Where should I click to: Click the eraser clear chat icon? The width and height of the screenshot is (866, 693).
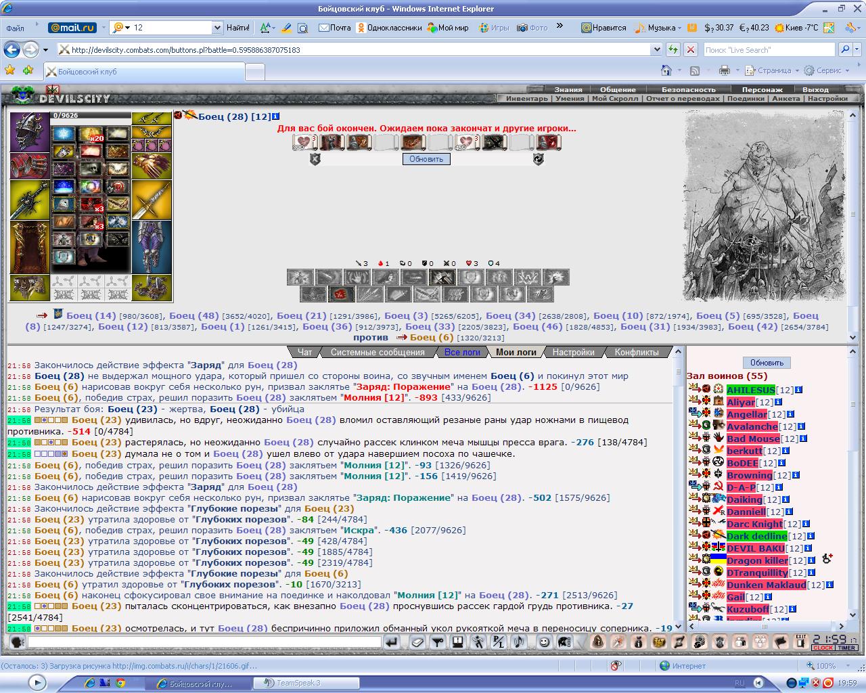(x=417, y=642)
